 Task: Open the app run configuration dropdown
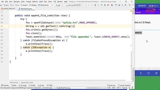[59, 5]
